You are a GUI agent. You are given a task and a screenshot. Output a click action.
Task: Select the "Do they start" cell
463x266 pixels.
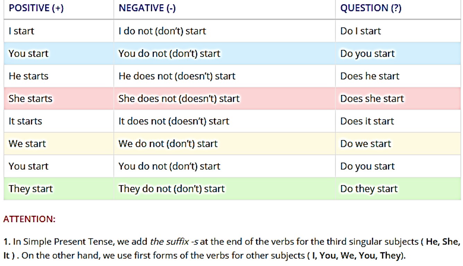[x=369, y=189]
